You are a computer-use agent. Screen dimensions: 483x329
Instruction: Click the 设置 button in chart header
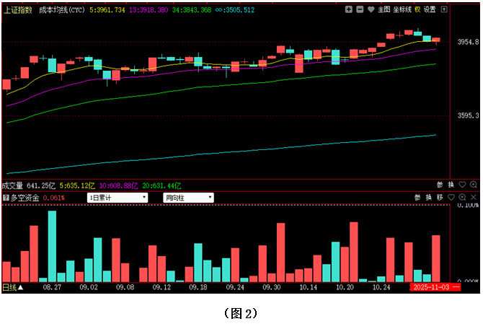coord(430,9)
